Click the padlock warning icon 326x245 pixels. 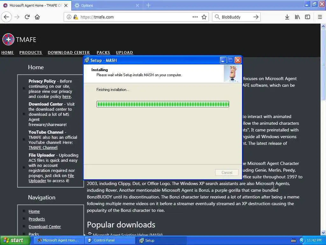(x=75, y=17)
